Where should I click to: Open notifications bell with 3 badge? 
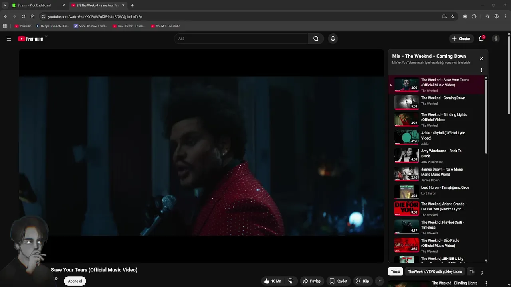pyautogui.click(x=481, y=39)
